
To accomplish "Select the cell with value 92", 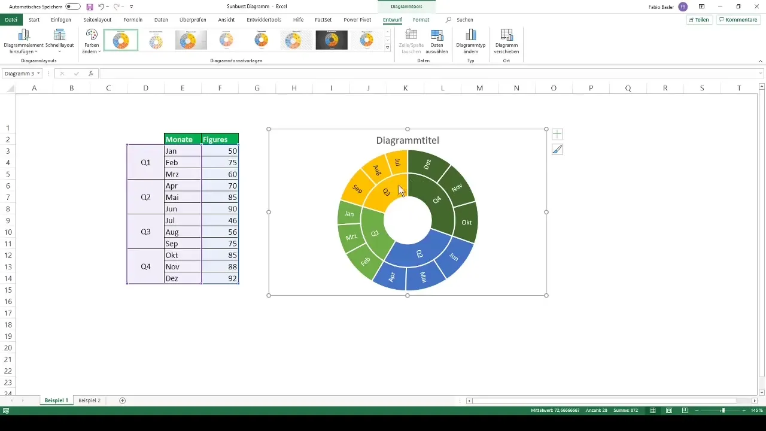I will click(220, 278).
